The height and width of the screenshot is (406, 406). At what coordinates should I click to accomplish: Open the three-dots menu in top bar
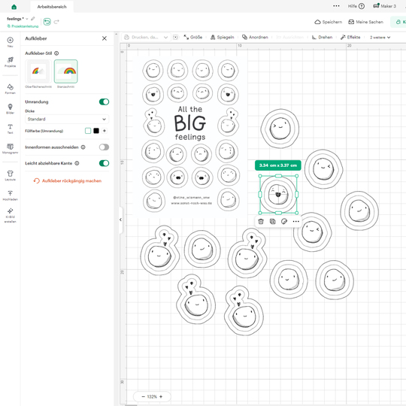336,6
